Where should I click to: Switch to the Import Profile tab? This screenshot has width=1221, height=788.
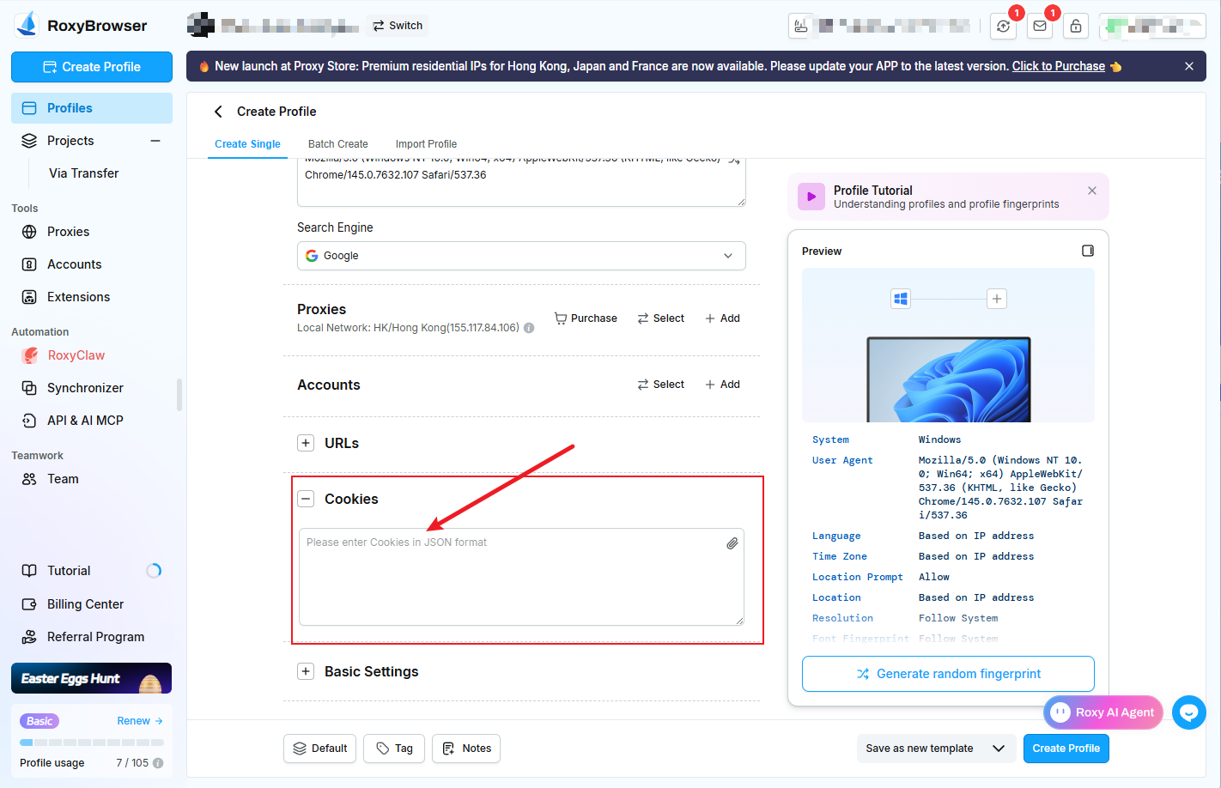click(426, 144)
